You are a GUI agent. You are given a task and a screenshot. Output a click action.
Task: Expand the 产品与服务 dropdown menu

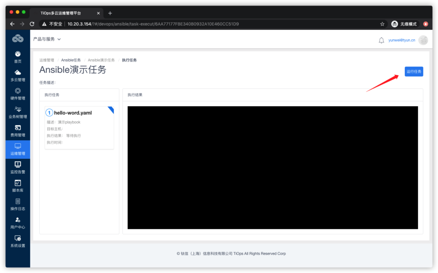click(45, 39)
